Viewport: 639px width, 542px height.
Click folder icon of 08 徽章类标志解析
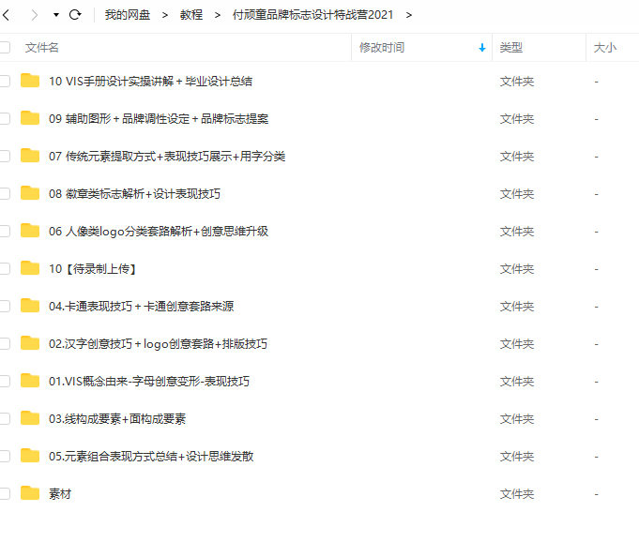point(30,193)
